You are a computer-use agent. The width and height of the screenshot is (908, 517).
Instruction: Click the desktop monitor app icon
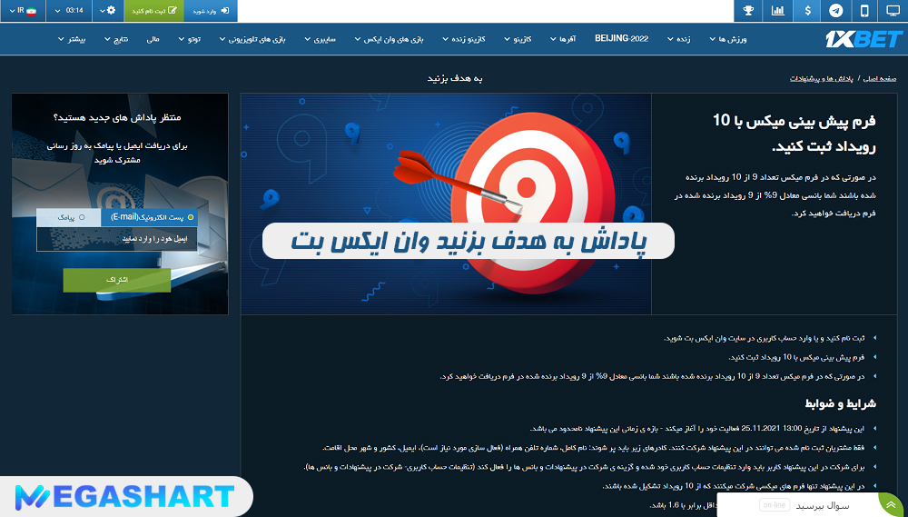(893, 11)
